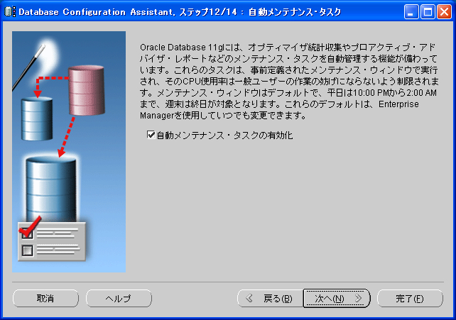This screenshot has width=456, height=320.
Task: Maximize the Database Configuration Assistant window
Action: [x=428, y=11]
